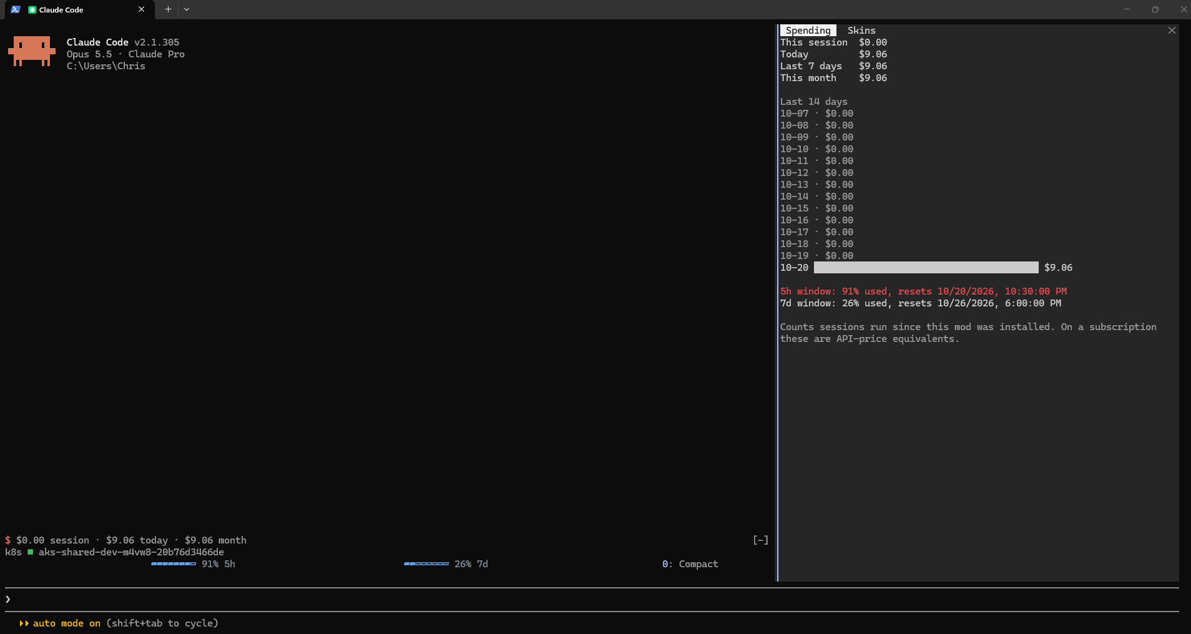1191x634 pixels.
Task: Click the PowerShell icon in title bar
Action: click(x=16, y=9)
